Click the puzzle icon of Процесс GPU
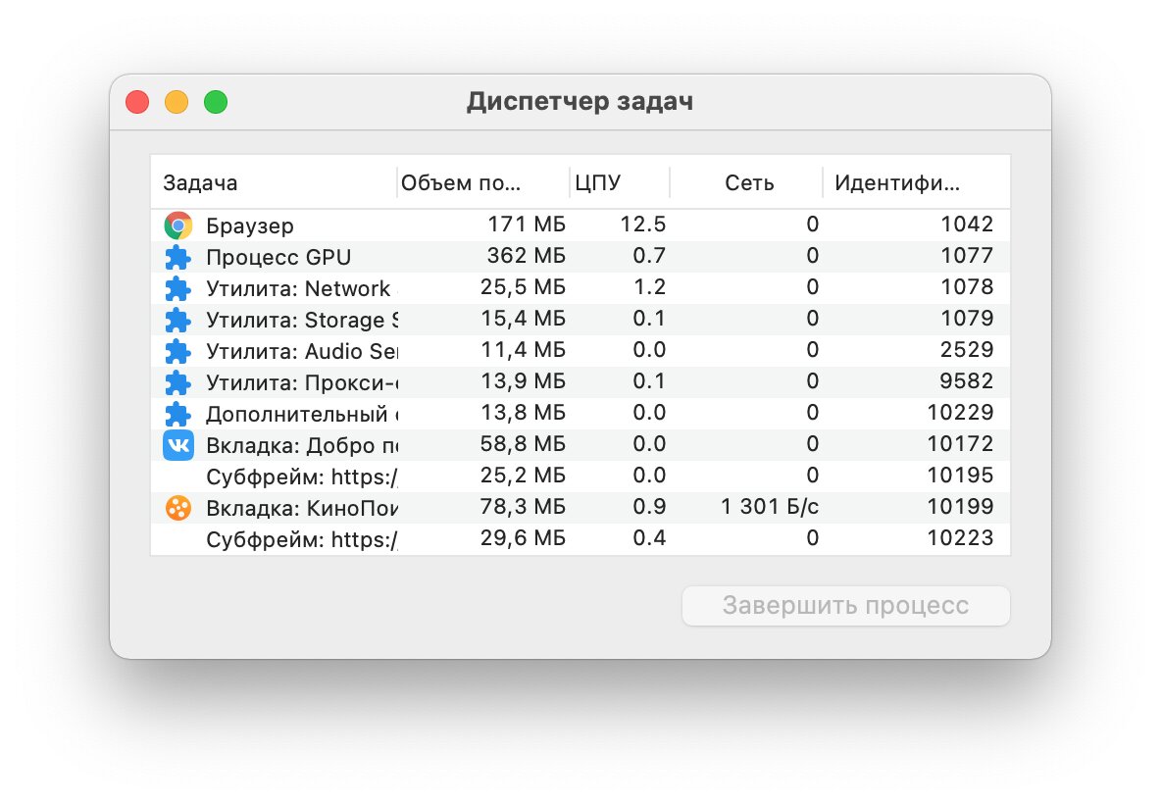 click(177, 257)
